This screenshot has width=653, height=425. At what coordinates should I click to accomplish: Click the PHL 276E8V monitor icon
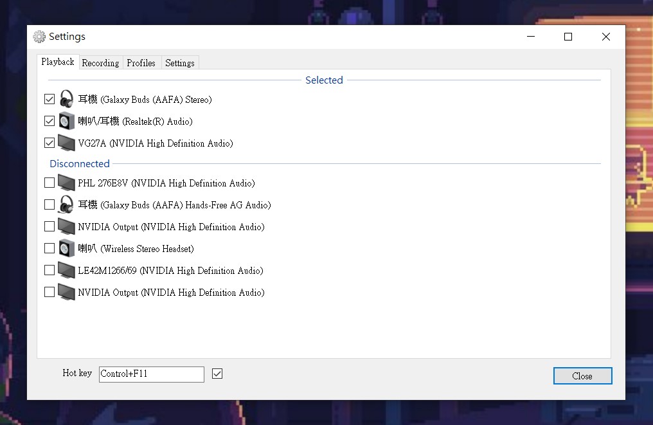pos(66,183)
